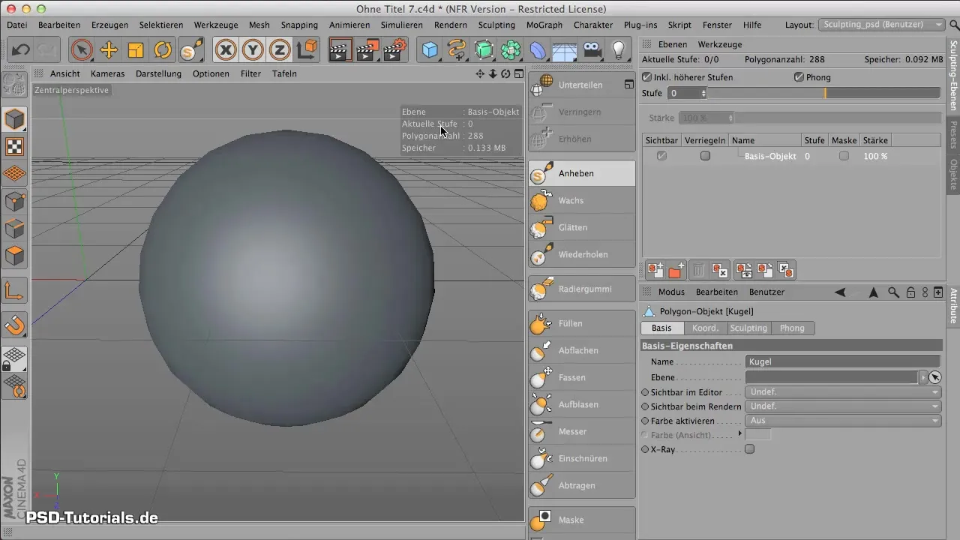Select the Maske tool
The width and height of the screenshot is (960, 540).
coord(581,520)
